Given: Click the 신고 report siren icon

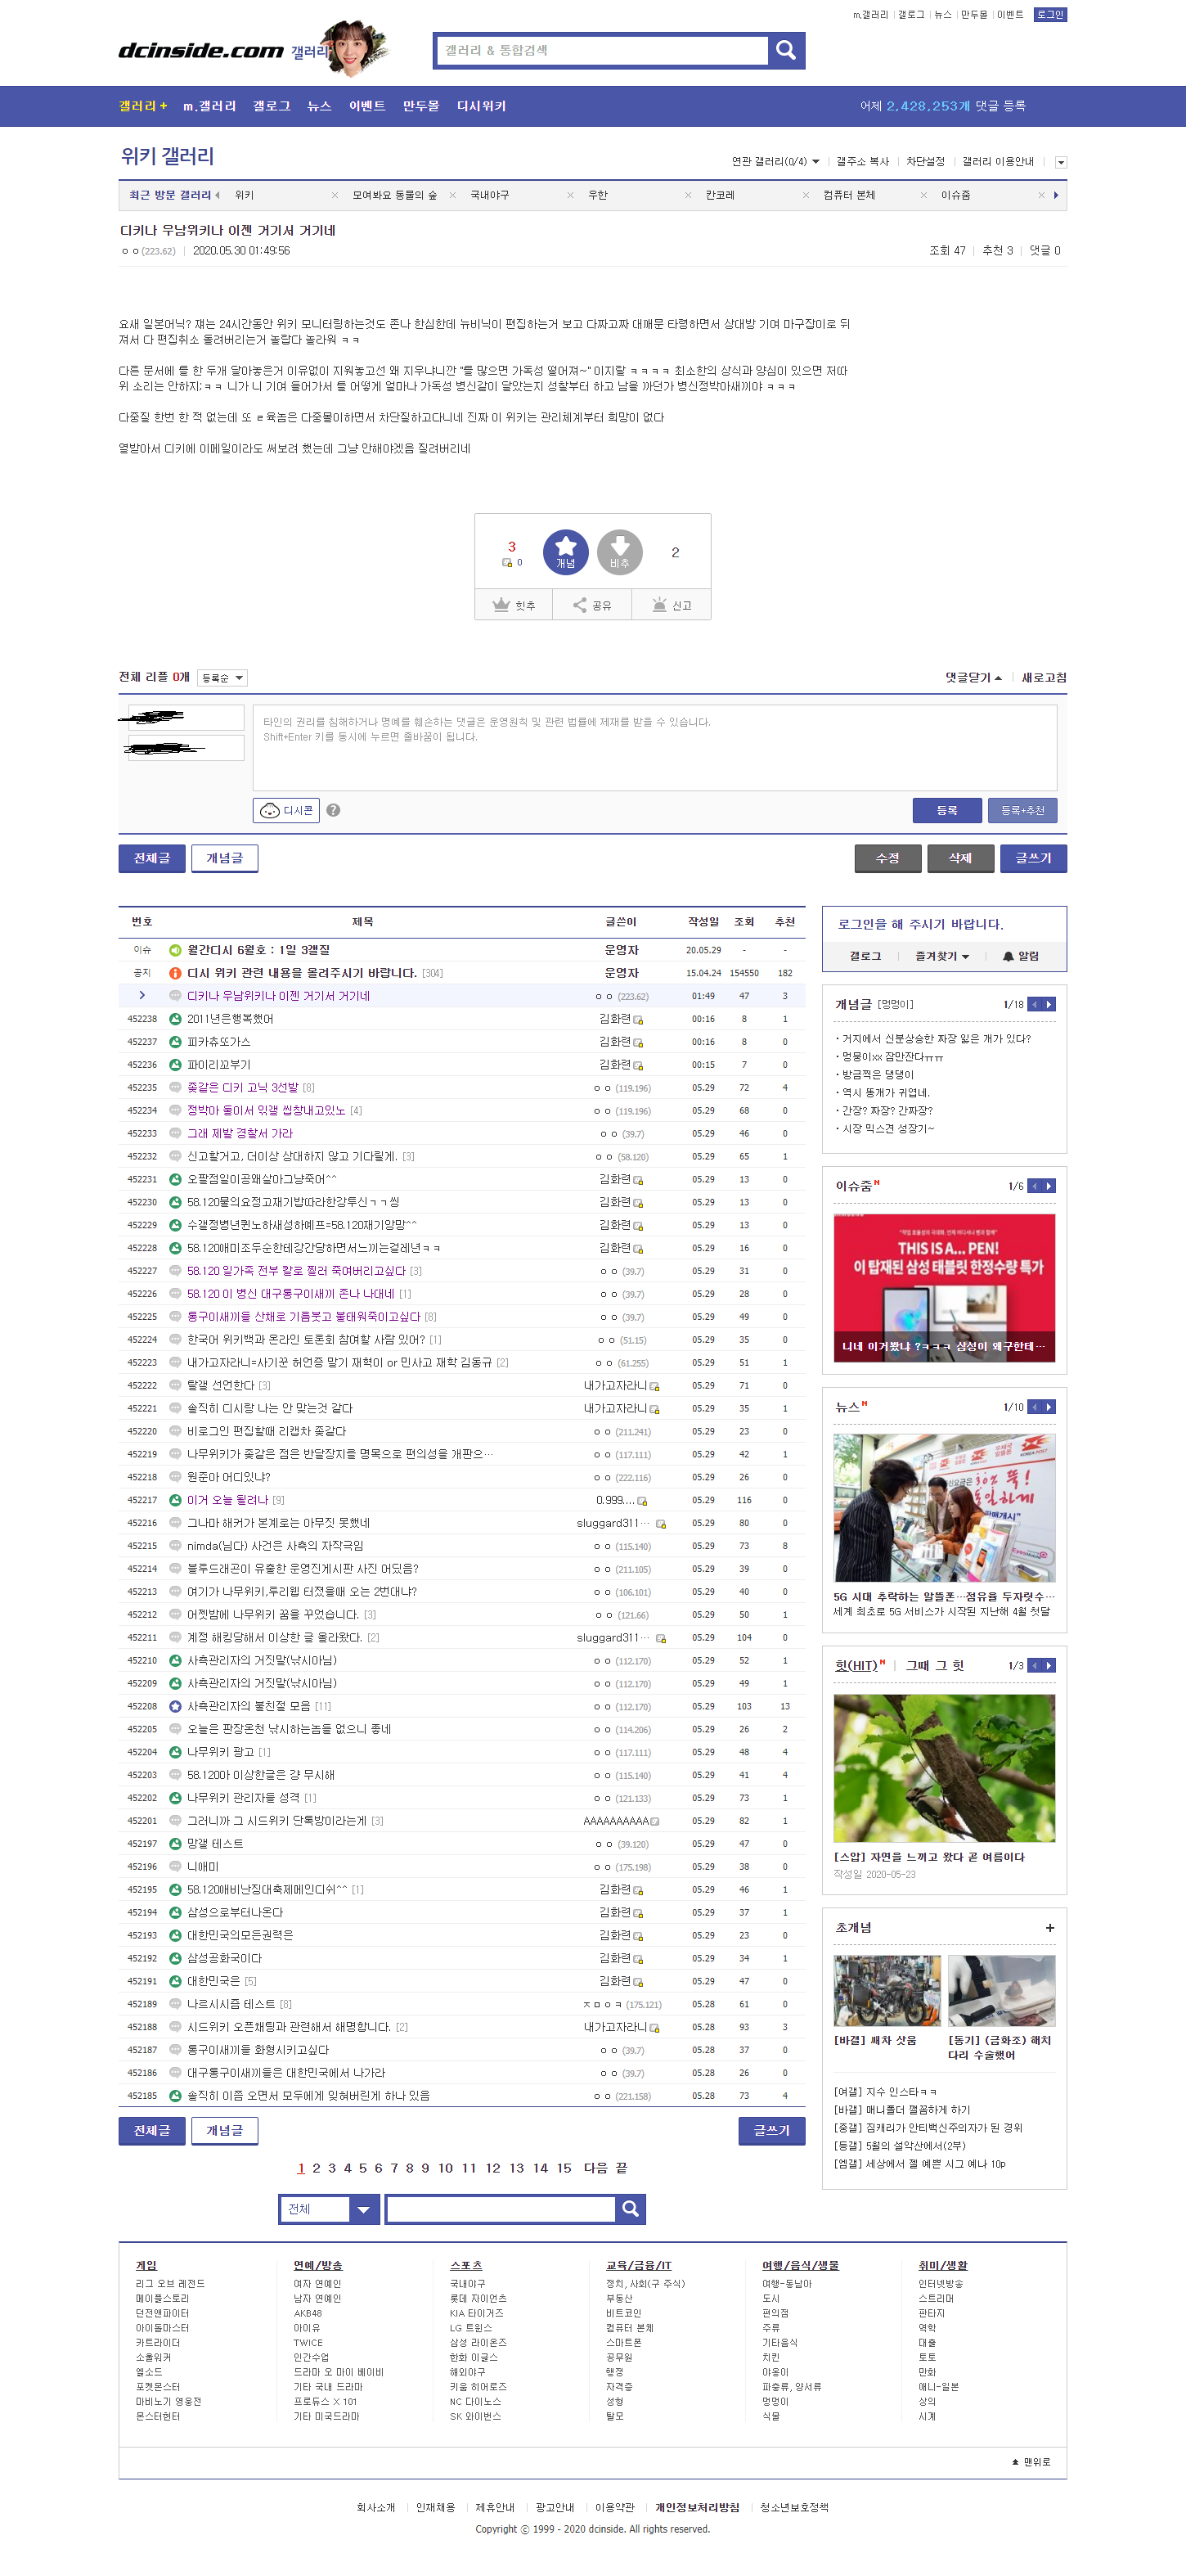Looking at the screenshot, I should pos(659,605).
